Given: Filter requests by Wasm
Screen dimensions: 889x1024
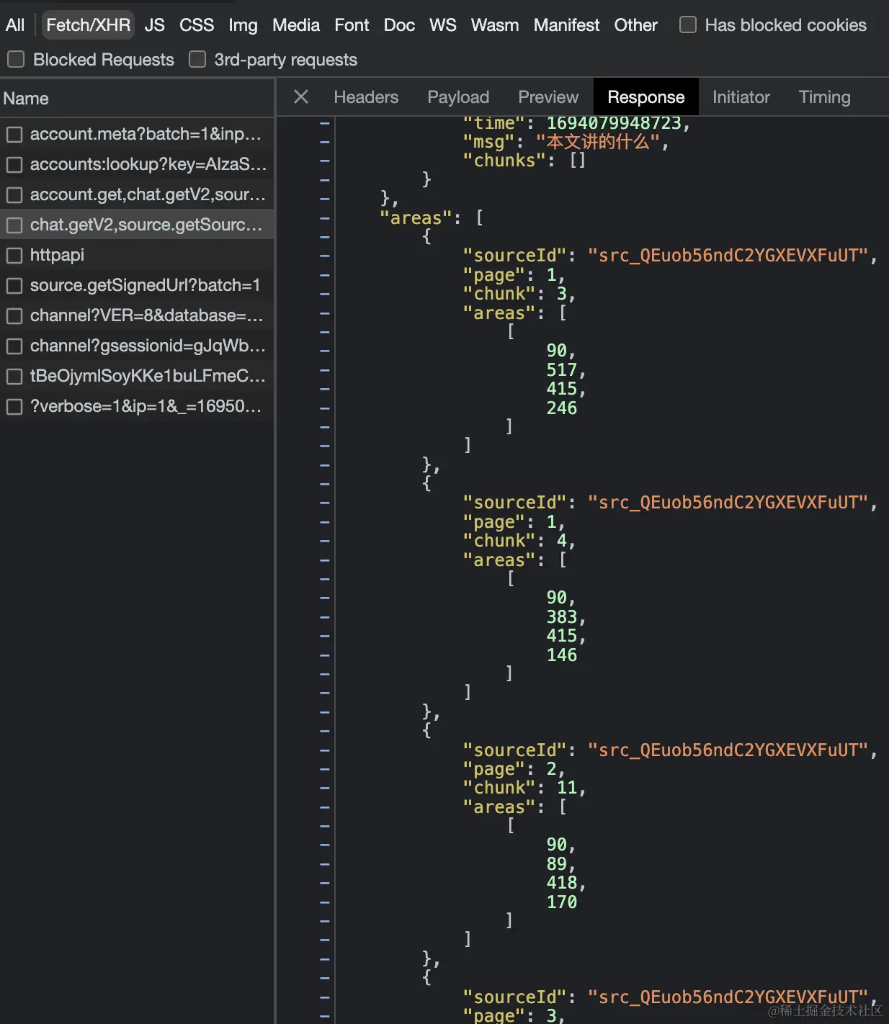Looking at the screenshot, I should pyautogui.click(x=494, y=25).
